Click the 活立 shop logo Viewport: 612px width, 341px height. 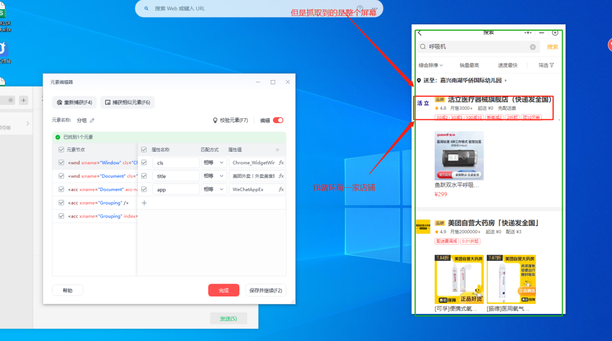pyautogui.click(x=423, y=103)
